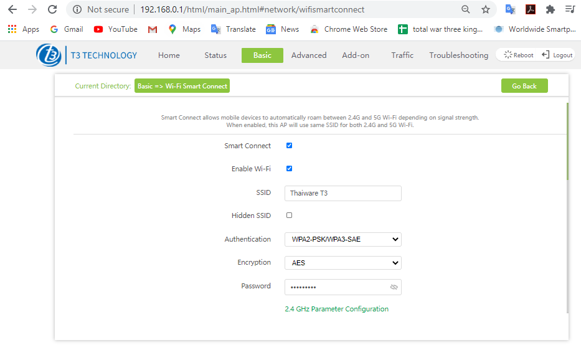Viewport: 581px width, 355px height.
Task: Show password with the eye icon
Action: (x=394, y=287)
